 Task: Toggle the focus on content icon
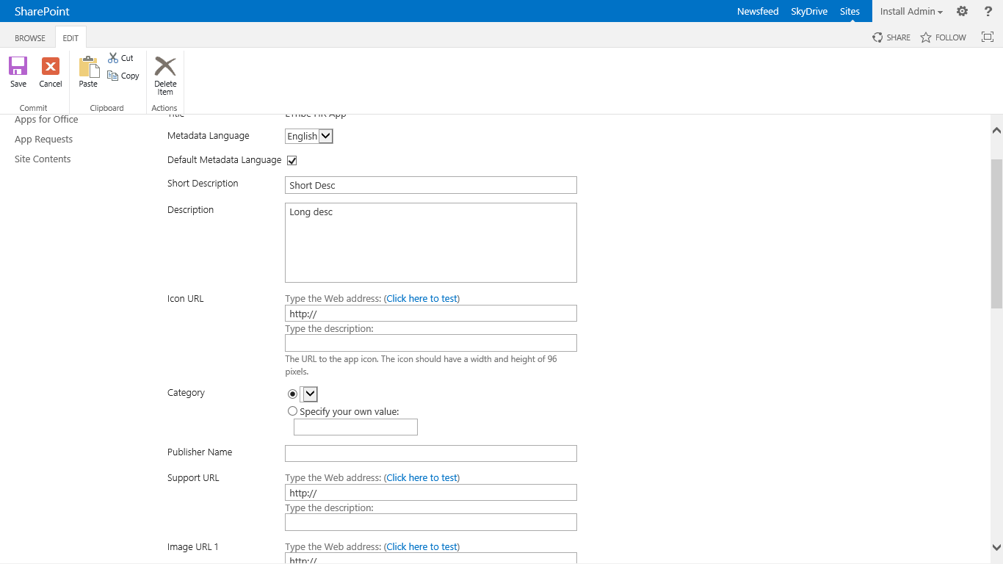click(x=988, y=37)
